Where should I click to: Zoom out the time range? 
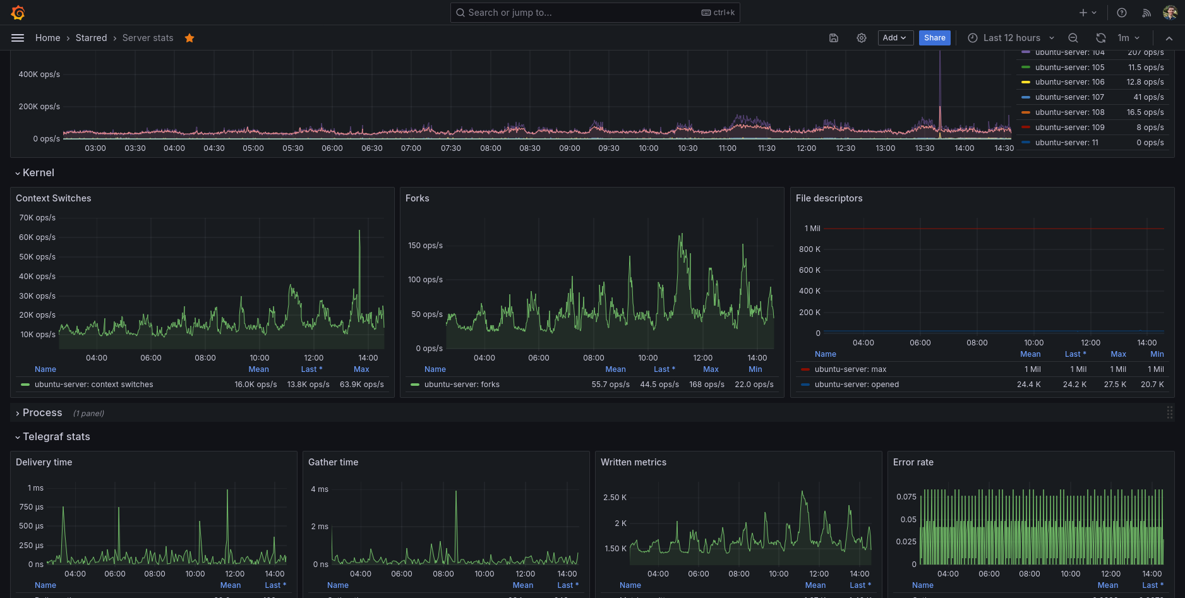(1073, 38)
